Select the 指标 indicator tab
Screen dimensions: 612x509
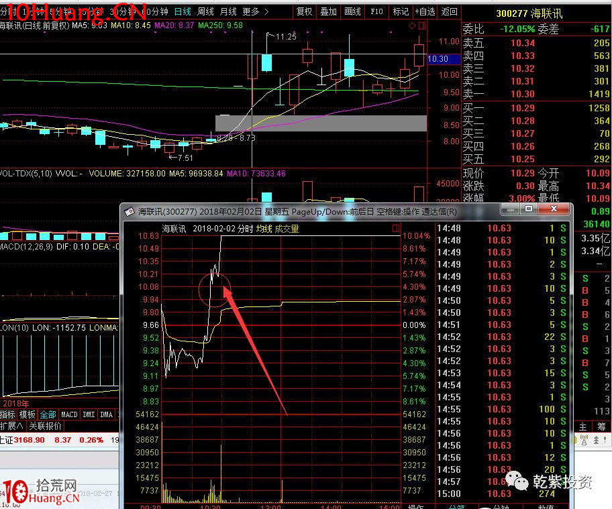click(x=8, y=414)
